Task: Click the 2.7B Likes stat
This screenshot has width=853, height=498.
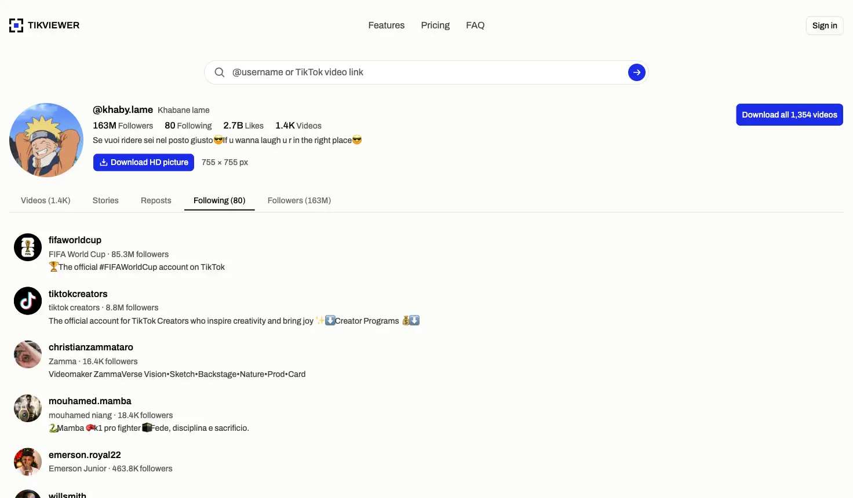Action: click(243, 126)
